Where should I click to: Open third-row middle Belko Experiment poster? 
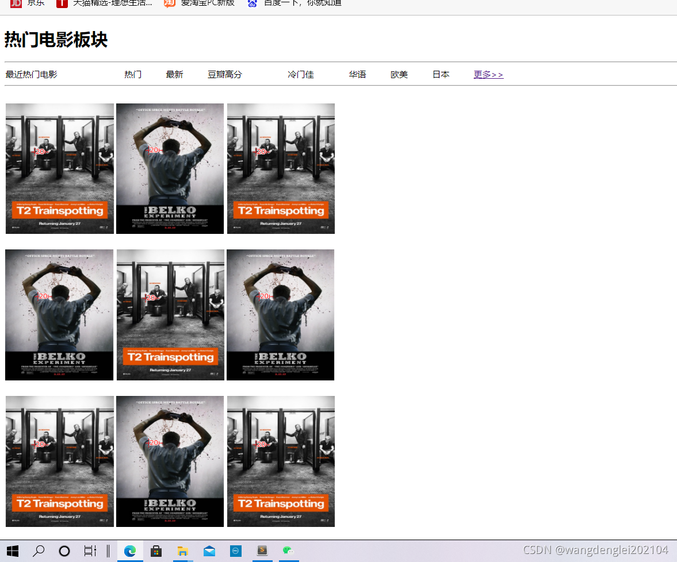pyautogui.click(x=170, y=461)
